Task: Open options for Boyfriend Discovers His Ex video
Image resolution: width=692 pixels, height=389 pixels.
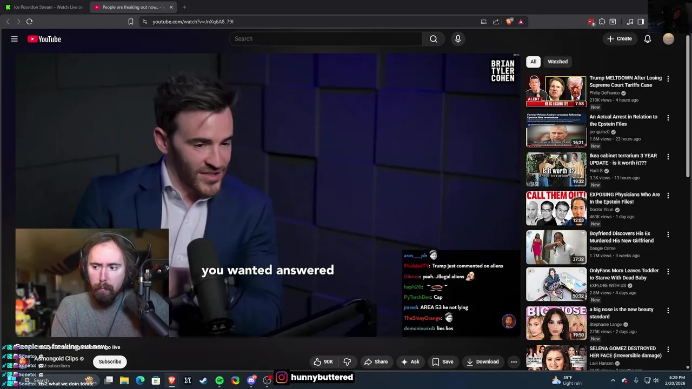Action: (x=668, y=234)
